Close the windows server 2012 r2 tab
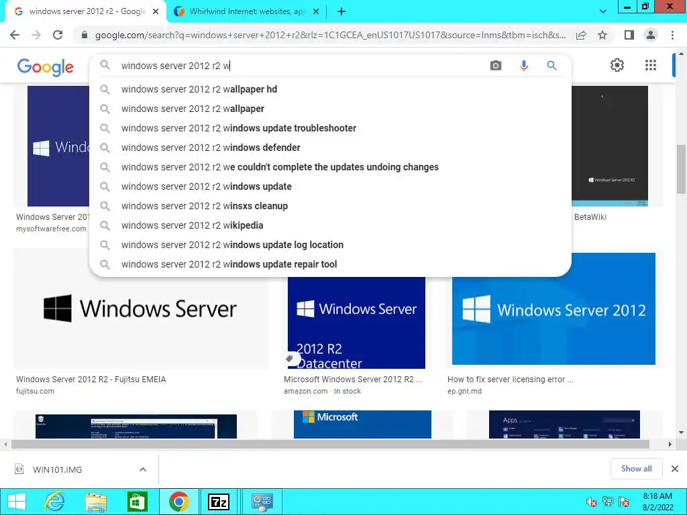 click(156, 12)
